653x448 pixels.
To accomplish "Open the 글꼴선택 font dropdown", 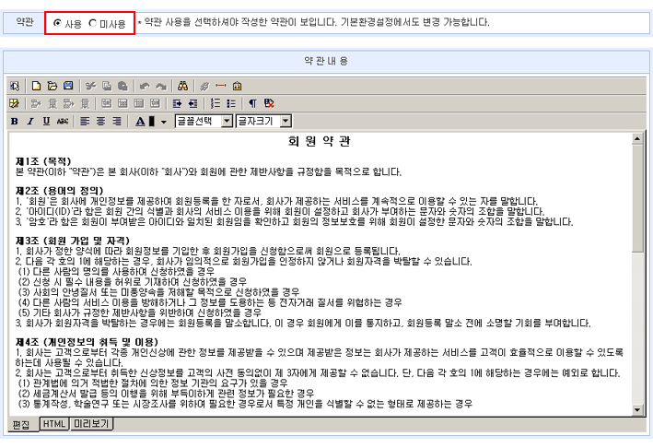I will [203, 121].
